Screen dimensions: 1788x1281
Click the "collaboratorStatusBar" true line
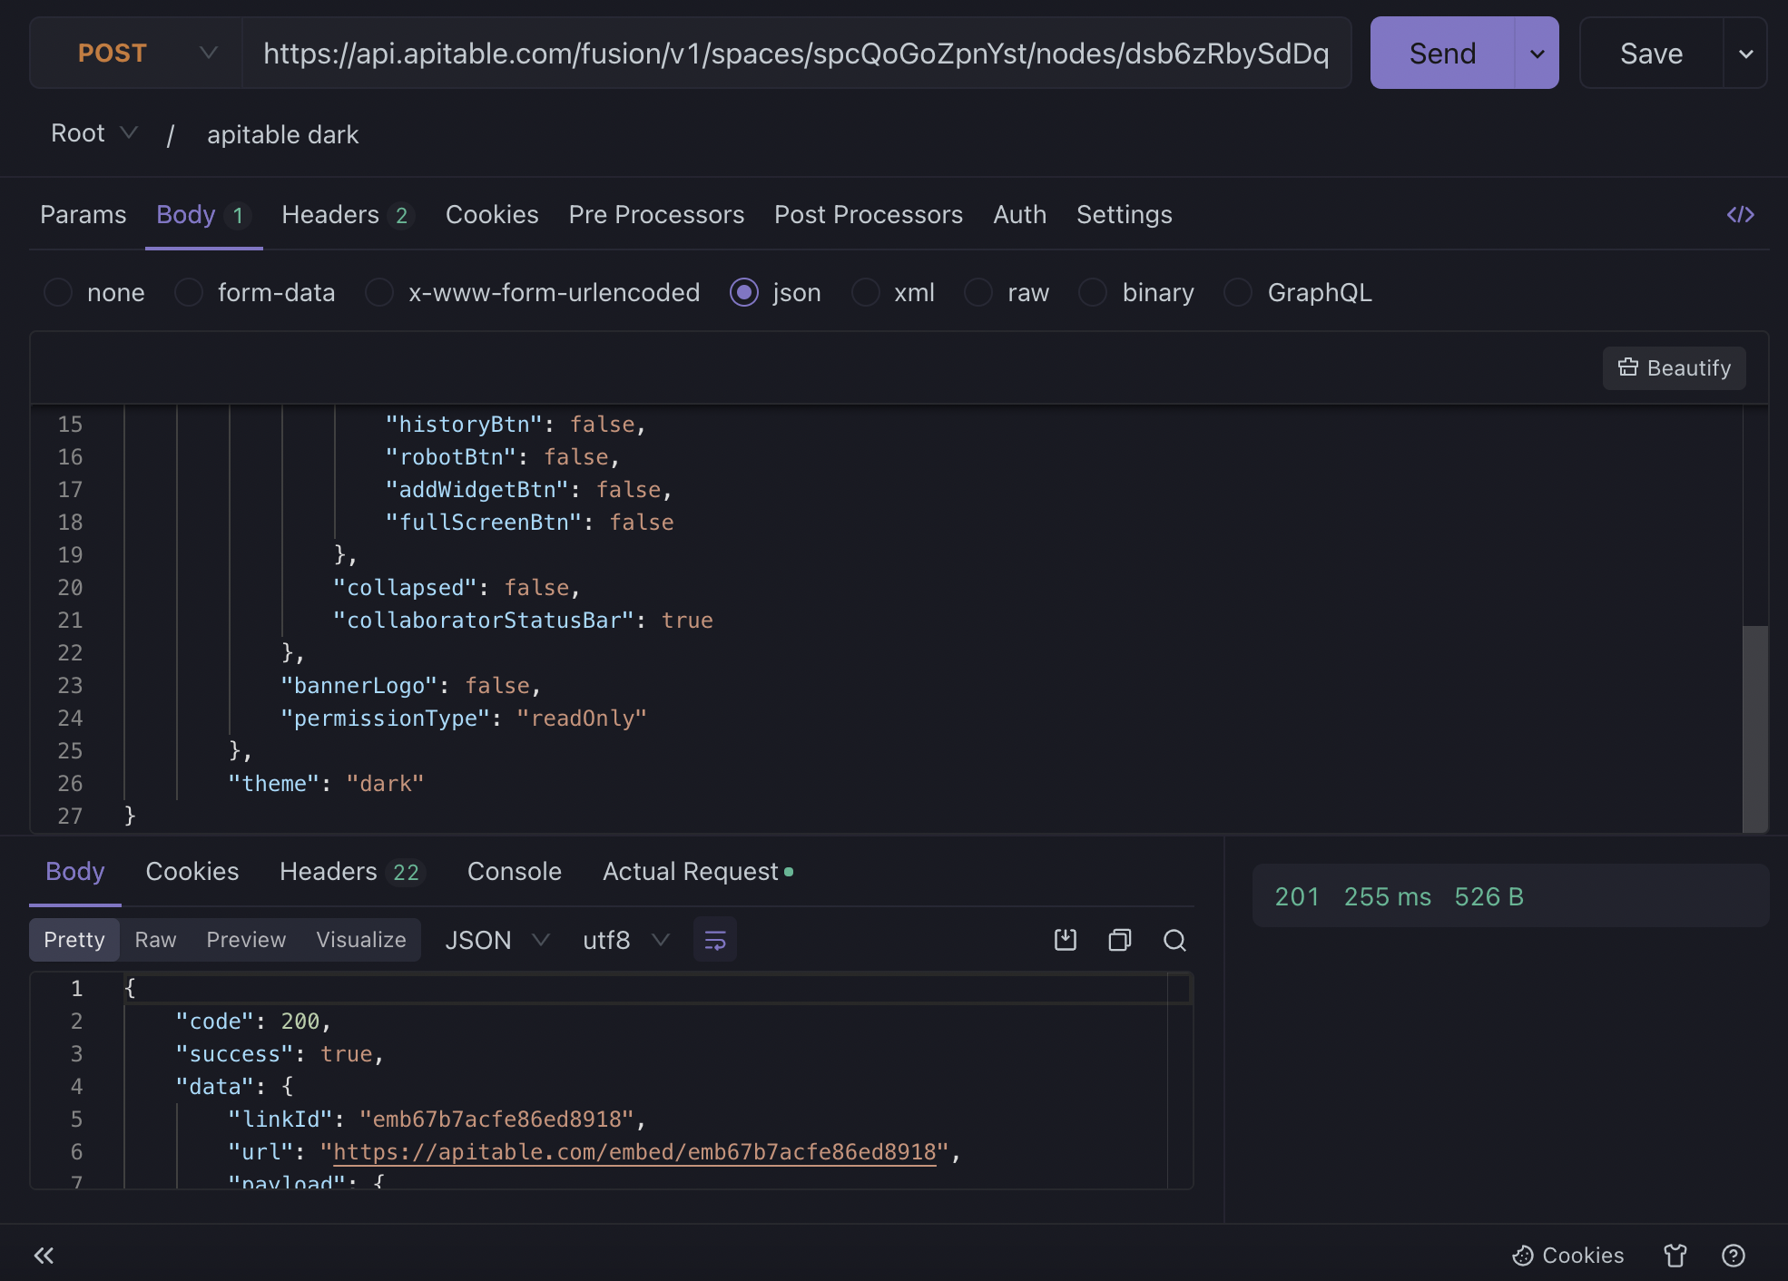(523, 621)
